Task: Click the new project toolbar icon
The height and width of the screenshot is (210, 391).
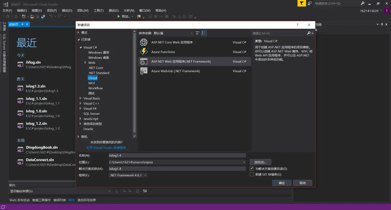Action: [24, 16]
